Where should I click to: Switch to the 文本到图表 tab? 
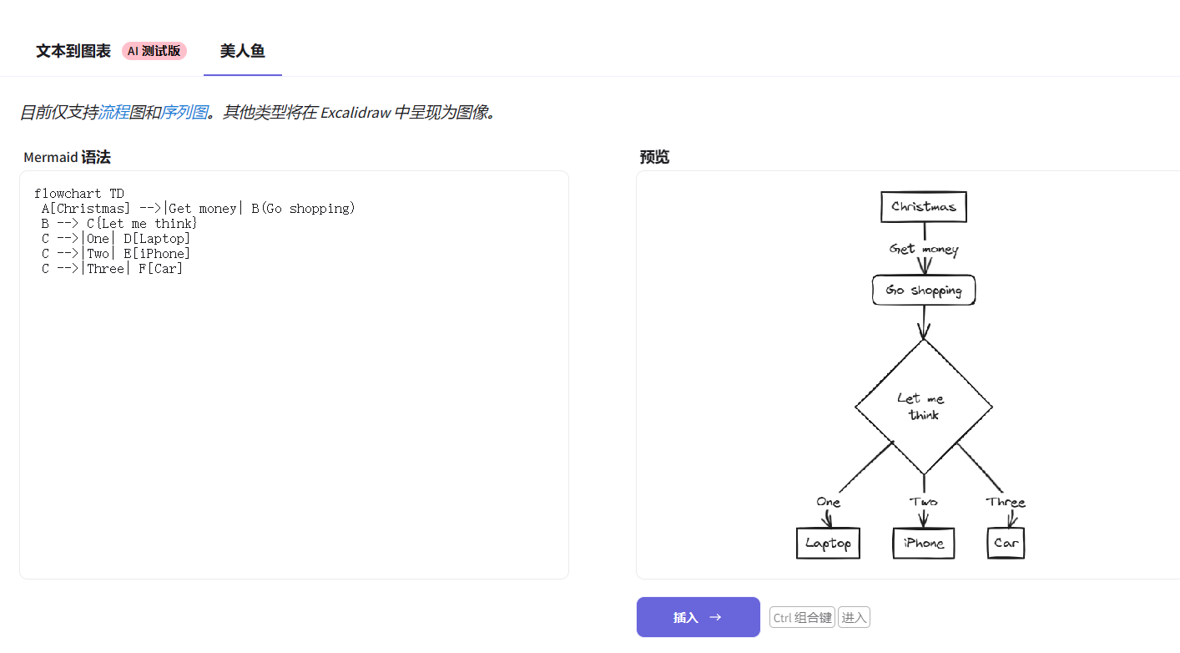[73, 51]
